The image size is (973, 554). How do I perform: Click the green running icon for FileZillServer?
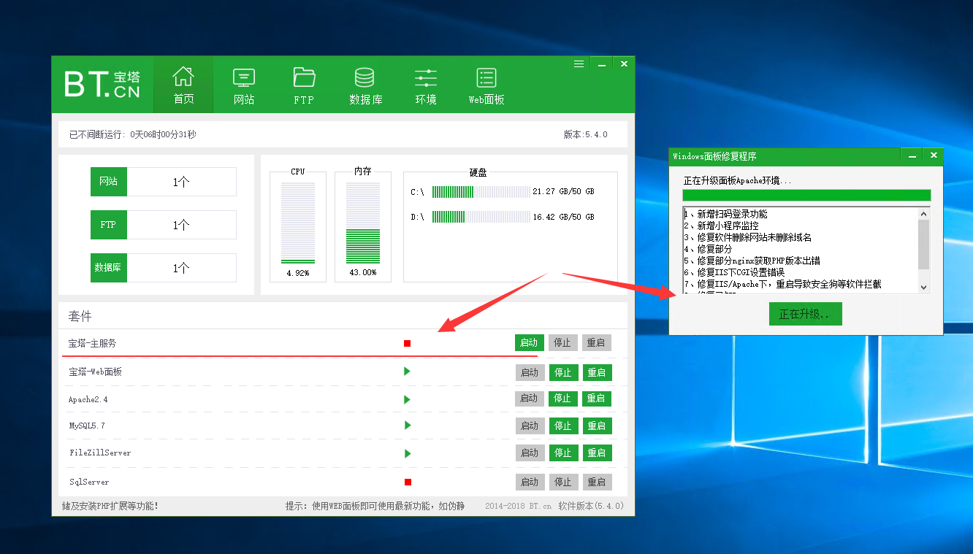point(407,453)
